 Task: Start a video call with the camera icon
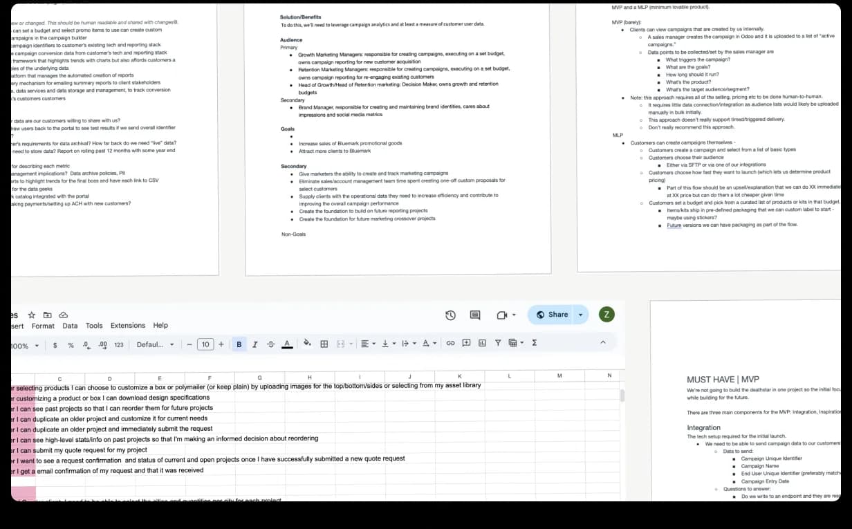click(502, 315)
